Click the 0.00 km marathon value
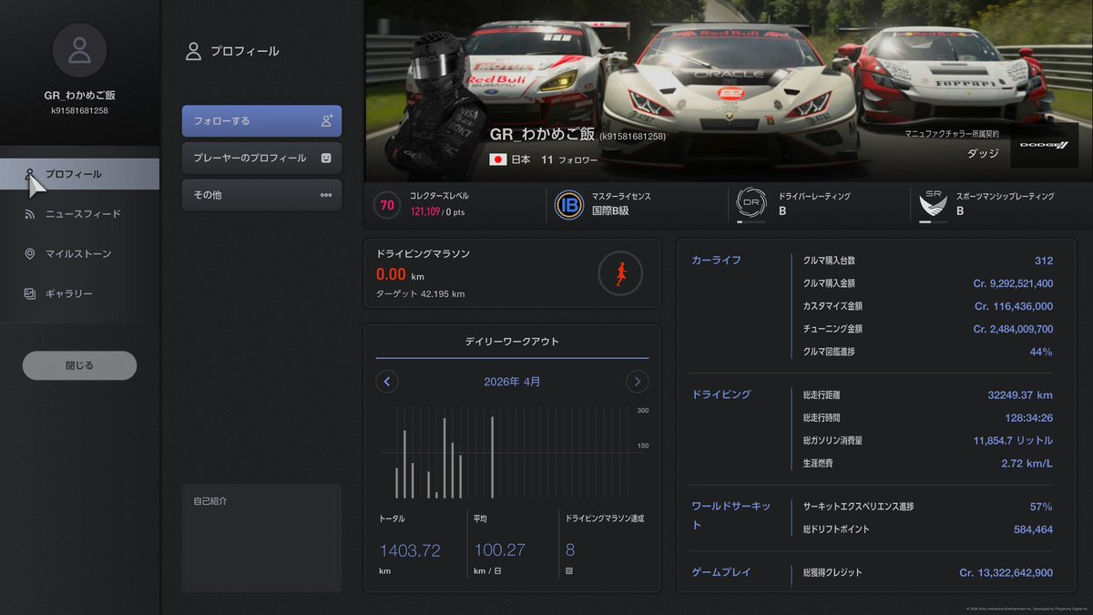Viewport: 1093px width, 615px height. (400, 274)
